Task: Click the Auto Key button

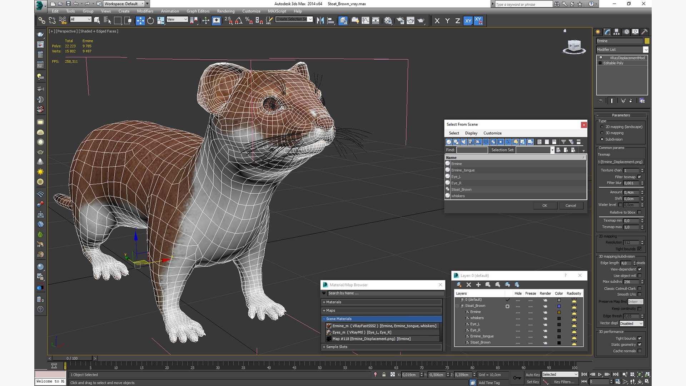Action: pos(532,375)
